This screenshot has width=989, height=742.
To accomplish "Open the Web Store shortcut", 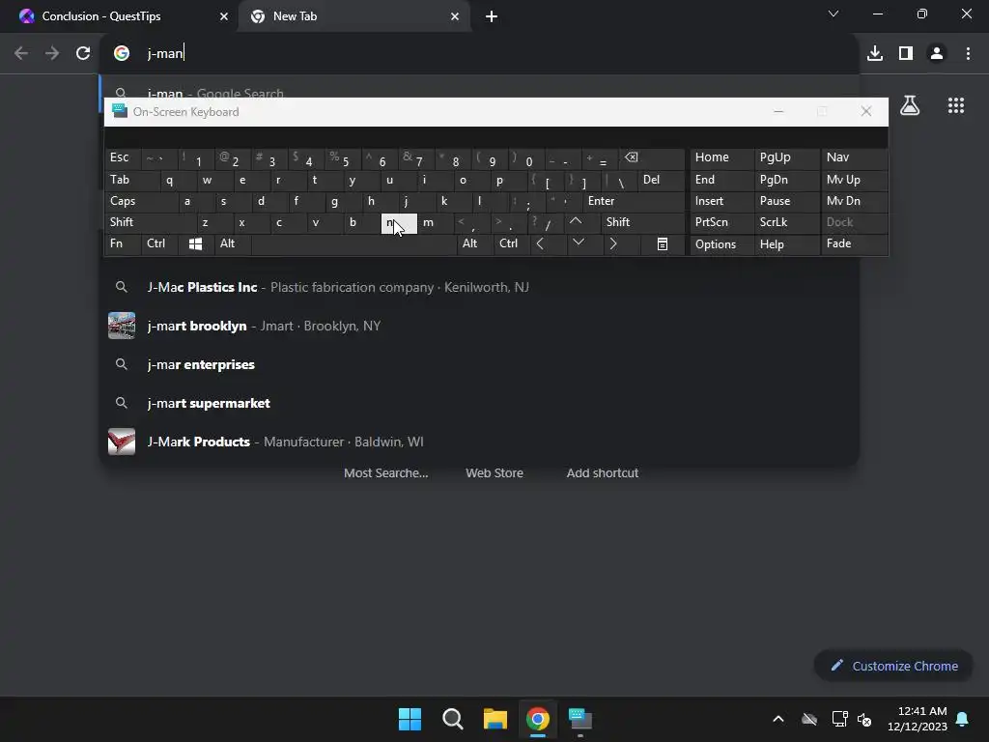I will (x=494, y=472).
